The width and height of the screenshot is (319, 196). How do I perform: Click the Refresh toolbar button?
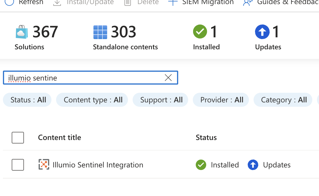(24, 2)
